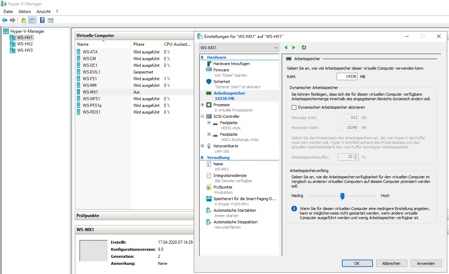The height and width of the screenshot is (274, 449).
Task: Select the WS-CM virtual machine row
Action: coord(134,58)
